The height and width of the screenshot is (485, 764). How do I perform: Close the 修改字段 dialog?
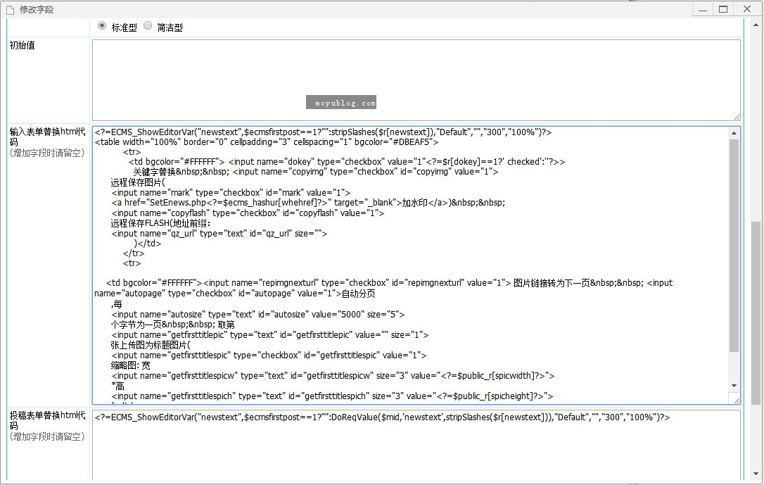click(x=746, y=9)
